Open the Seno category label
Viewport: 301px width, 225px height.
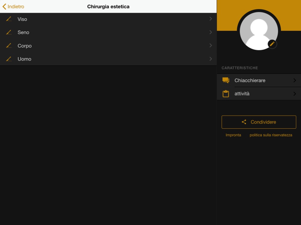pos(23,32)
